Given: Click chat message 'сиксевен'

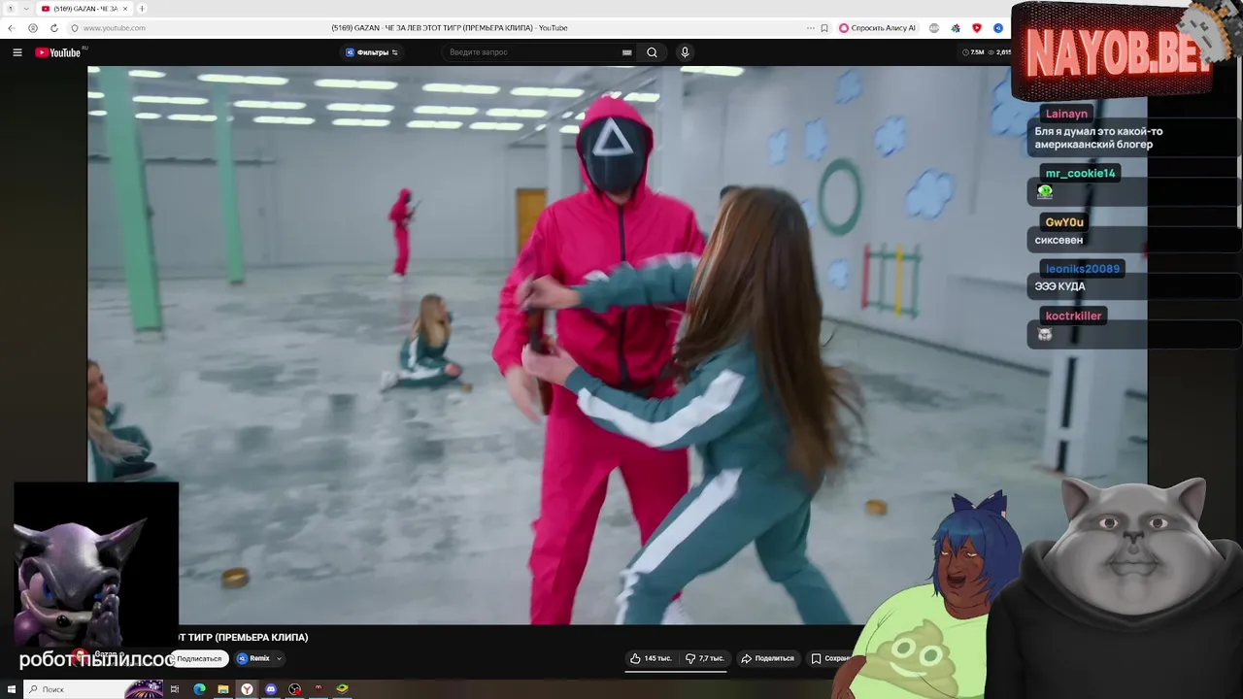Looking at the screenshot, I should pyautogui.click(x=1058, y=240).
